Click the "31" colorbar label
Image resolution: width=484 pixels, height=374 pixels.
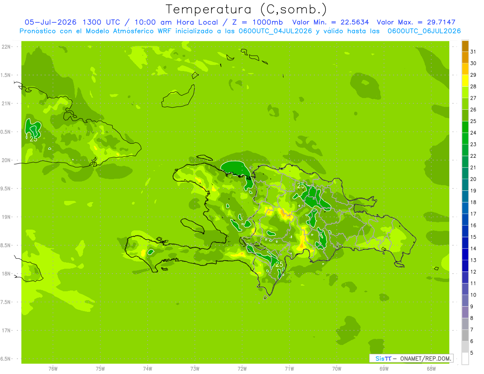474,51
